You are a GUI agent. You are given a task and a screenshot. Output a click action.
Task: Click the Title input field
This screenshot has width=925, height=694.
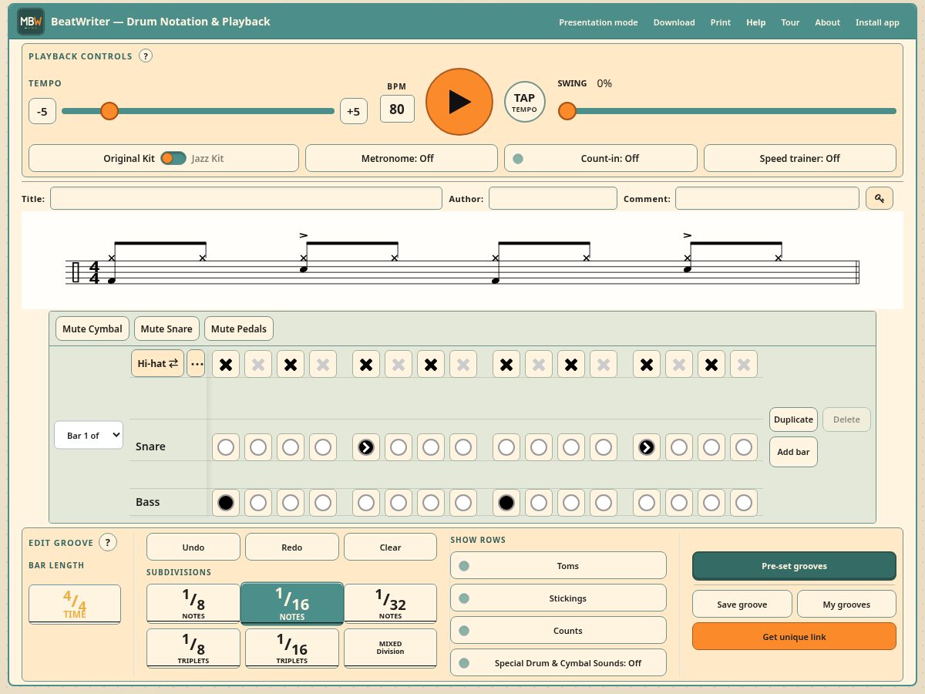point(246,198)
